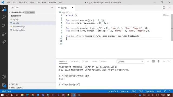This screenshot has width=173, height=97.
Task: Open helloworld.js in the explorer
Action: (x=19, y=26)
